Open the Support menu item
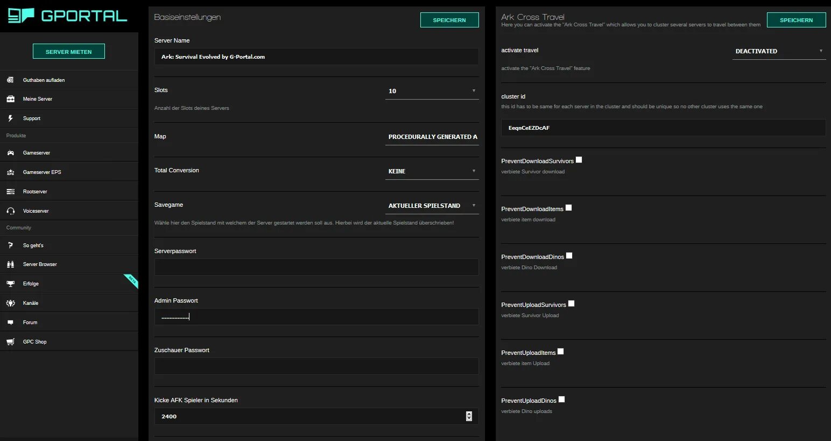Viewport: 831px width, 441px height. pos(69,118)
